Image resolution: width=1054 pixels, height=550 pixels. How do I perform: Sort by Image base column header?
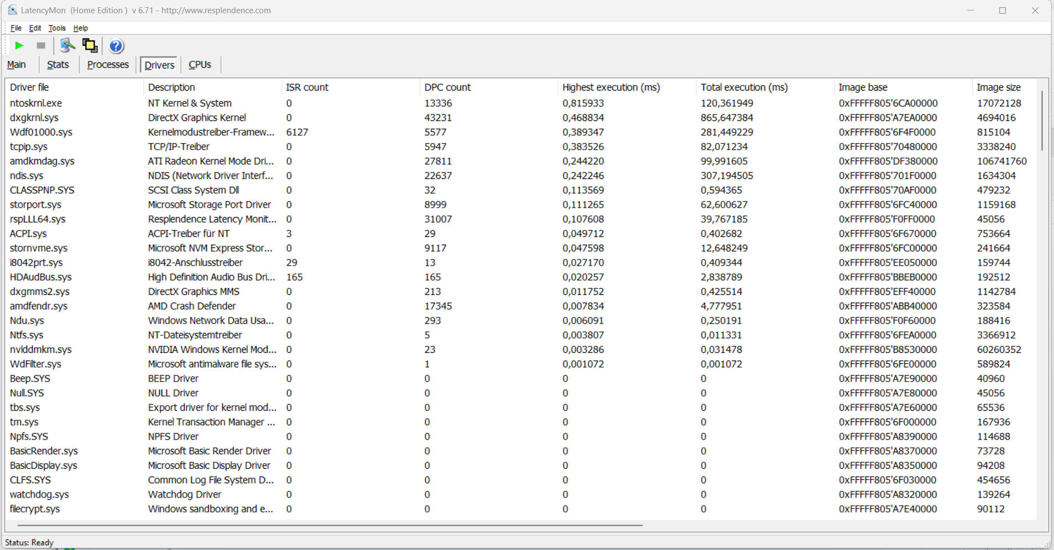click(x=903, y=87)
